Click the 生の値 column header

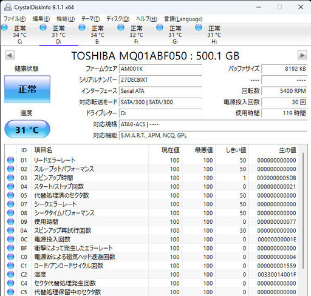tap(274, 150)
